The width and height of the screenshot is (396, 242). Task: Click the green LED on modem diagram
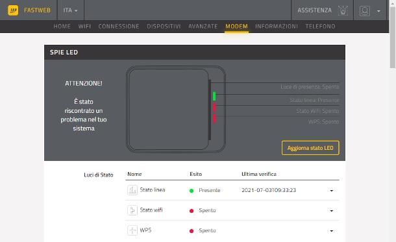pyautogui.click(x=214, y=96)
